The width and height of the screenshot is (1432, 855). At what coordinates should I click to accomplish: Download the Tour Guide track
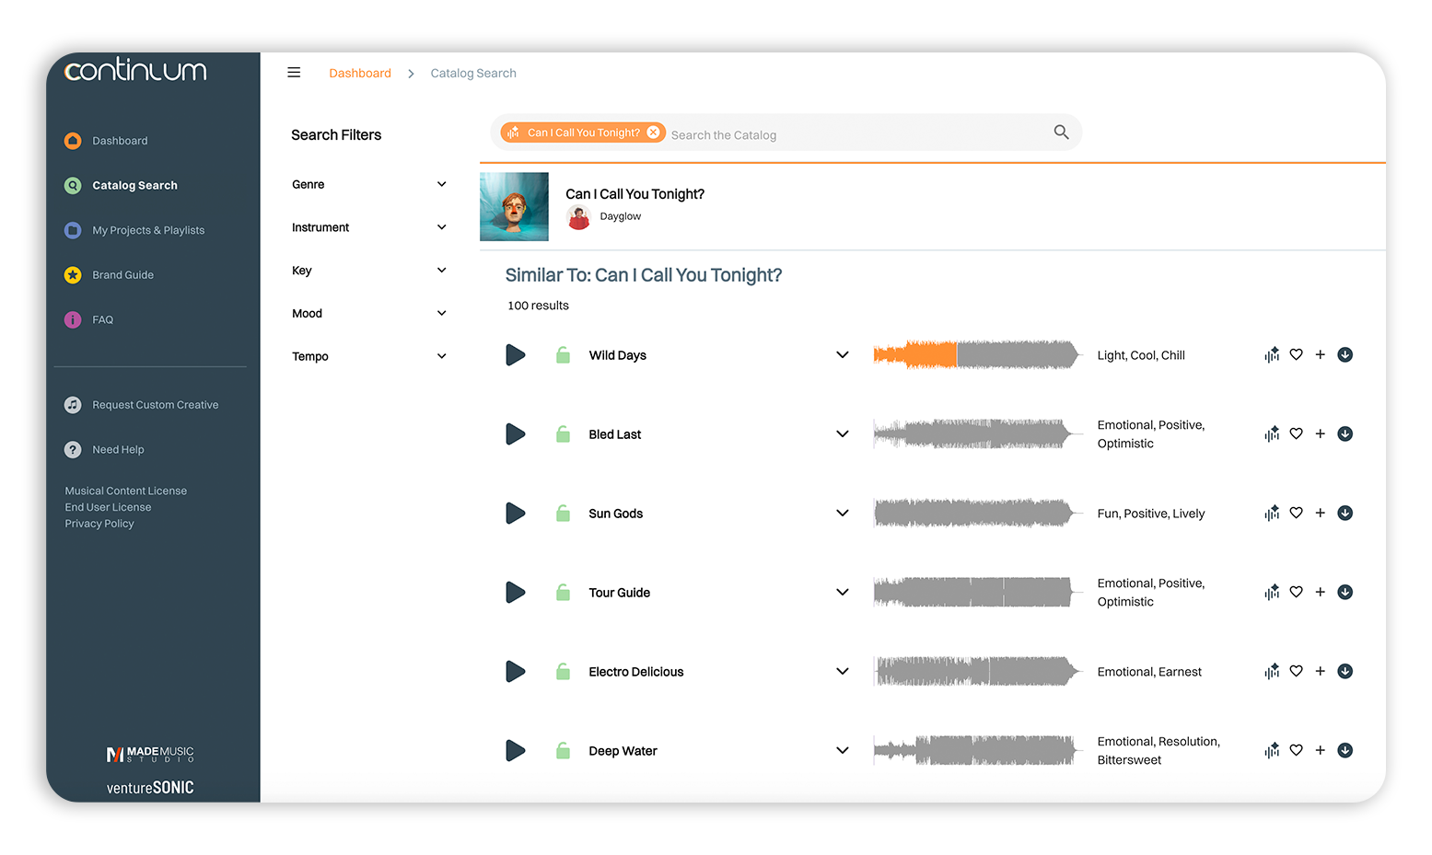[1345, 593]
